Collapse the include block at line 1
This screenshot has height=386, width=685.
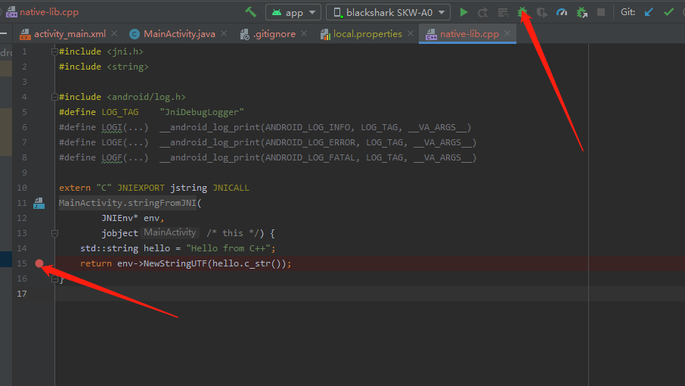pos(54,51)
